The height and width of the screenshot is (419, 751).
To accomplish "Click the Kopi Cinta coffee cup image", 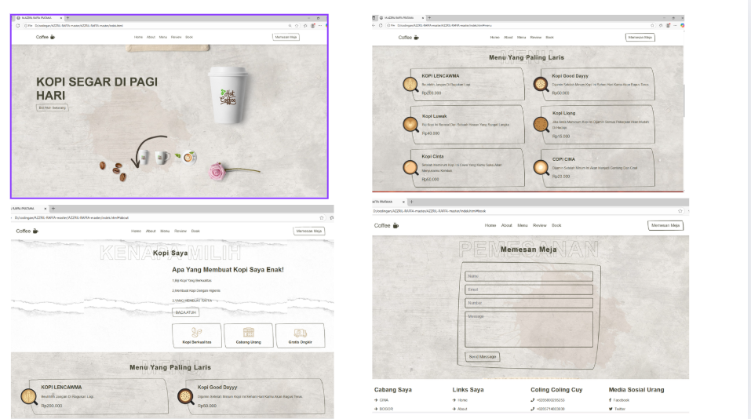I will point(410,166).
